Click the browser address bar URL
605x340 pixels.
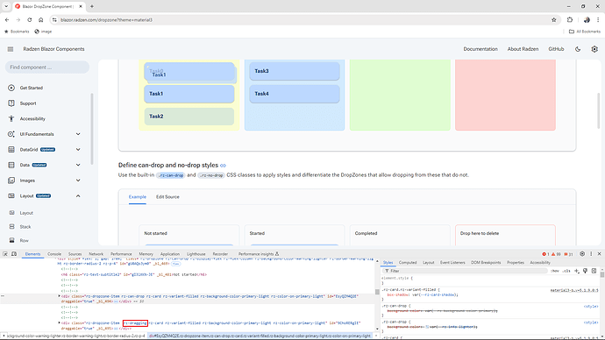[x=106, y=19]
